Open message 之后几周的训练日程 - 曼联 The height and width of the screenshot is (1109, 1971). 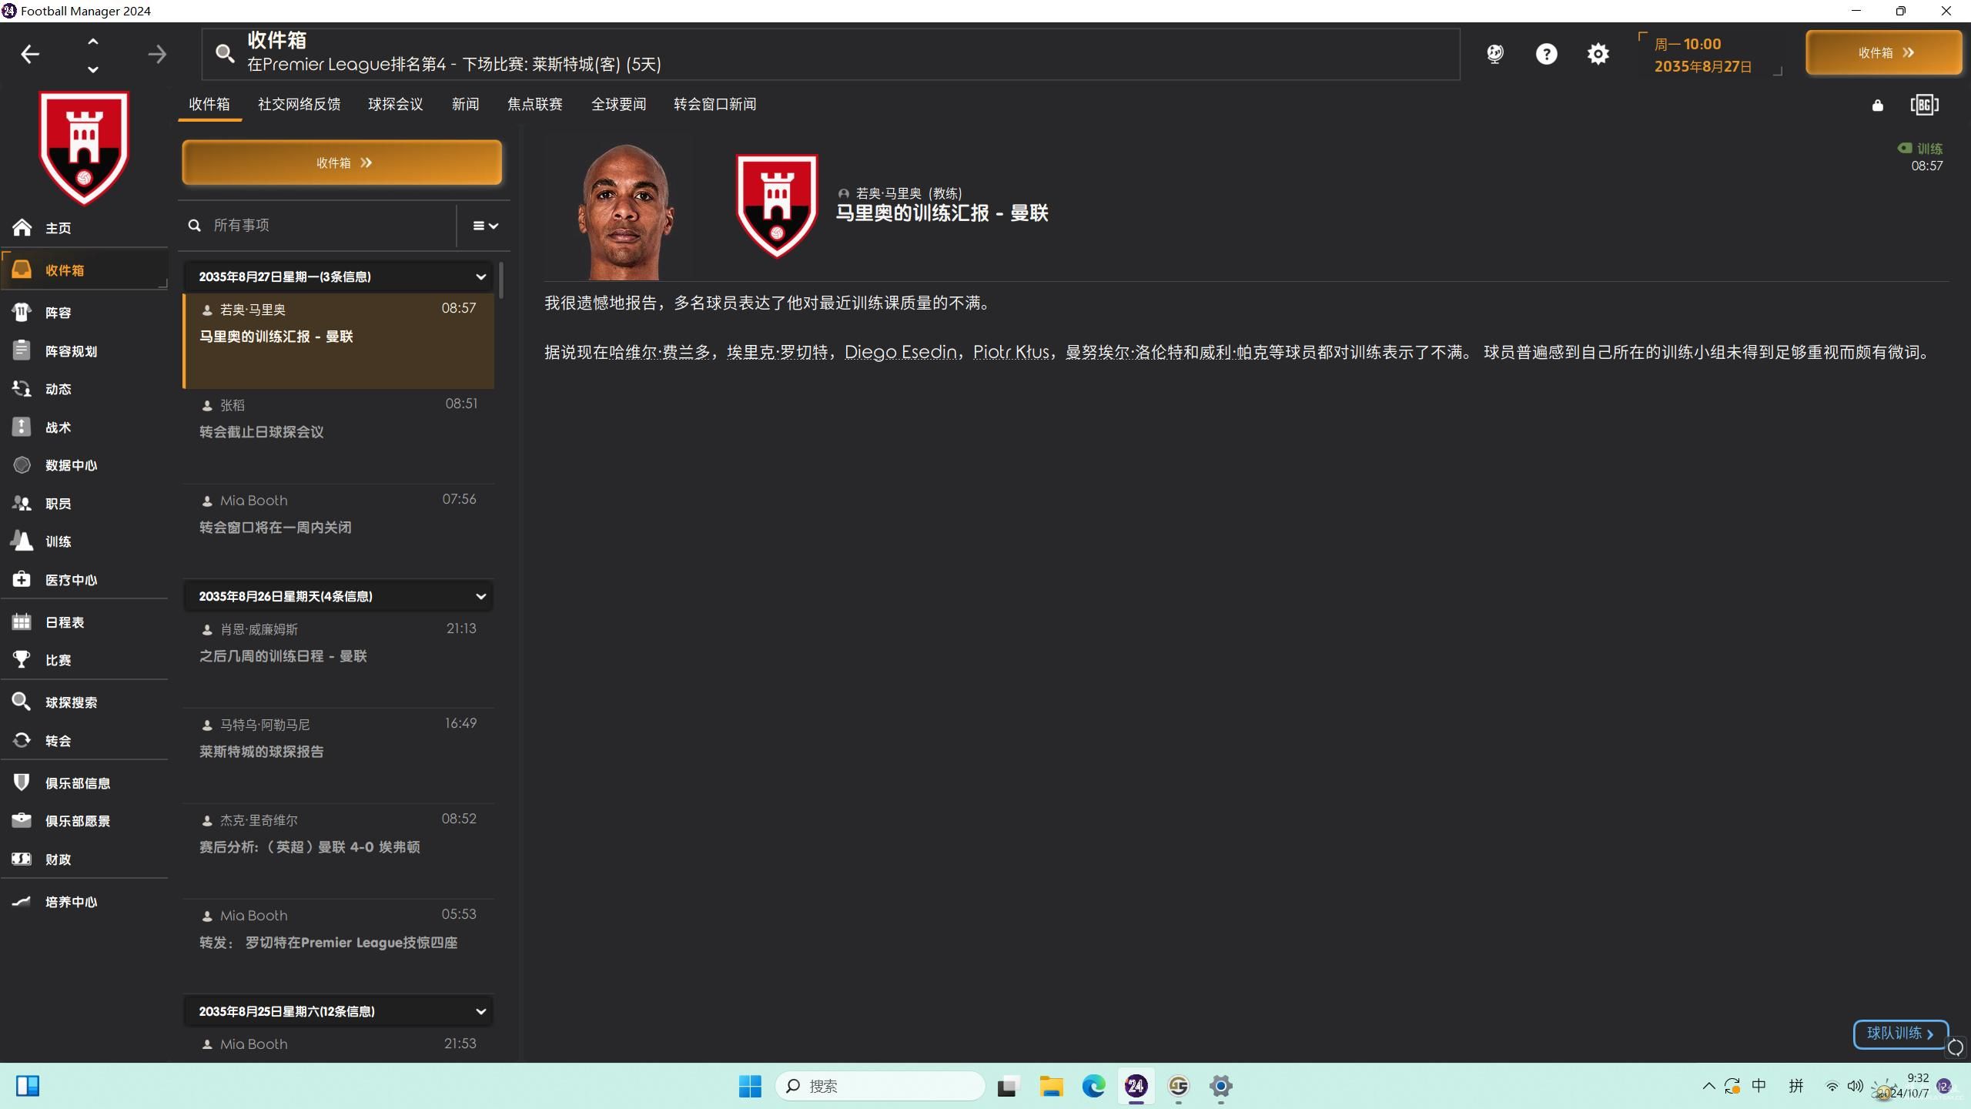339,660
